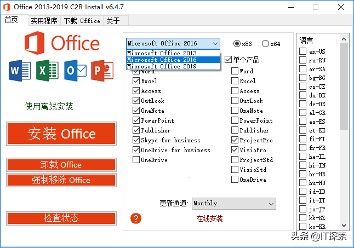The image size is (354, 248).
Task: Open the orange question mark help icon
Action: (136, 218)
